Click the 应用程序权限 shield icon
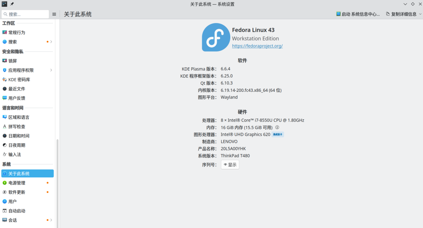The height and width of the screenshot is (228, 423). [5, 70]
